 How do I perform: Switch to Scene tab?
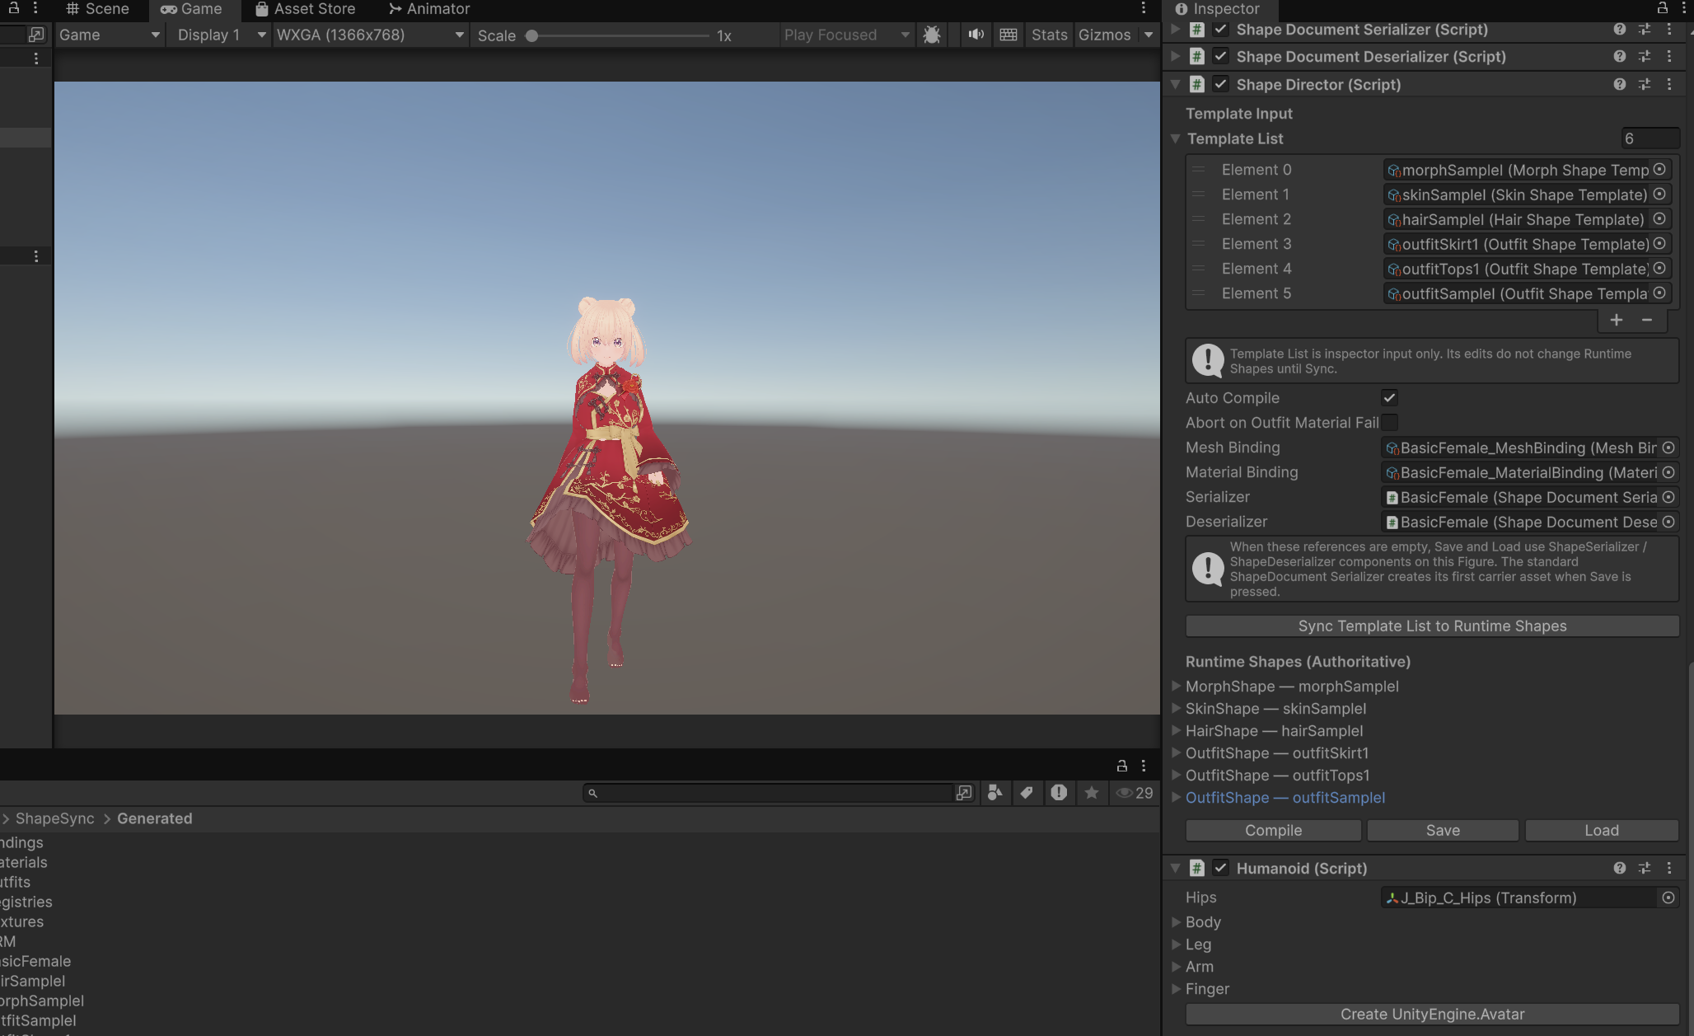click(97, 9)
